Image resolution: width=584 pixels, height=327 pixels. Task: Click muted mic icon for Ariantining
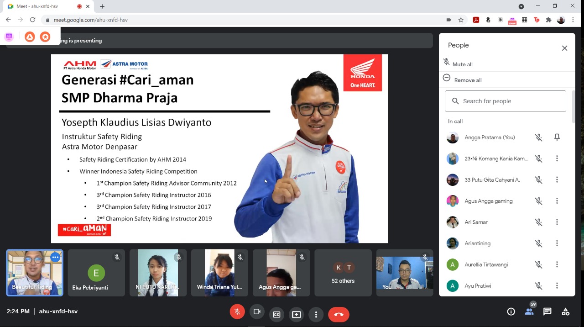coord(539,243)
